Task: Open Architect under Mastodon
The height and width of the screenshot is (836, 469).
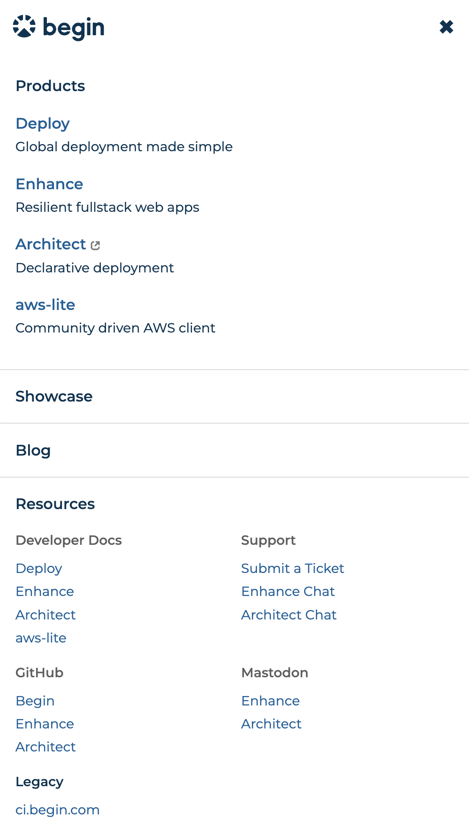Action: pyautogui.click(x=272, y=724)
